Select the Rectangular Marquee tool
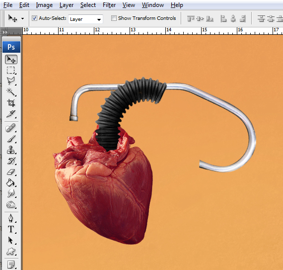 (11, 70)
